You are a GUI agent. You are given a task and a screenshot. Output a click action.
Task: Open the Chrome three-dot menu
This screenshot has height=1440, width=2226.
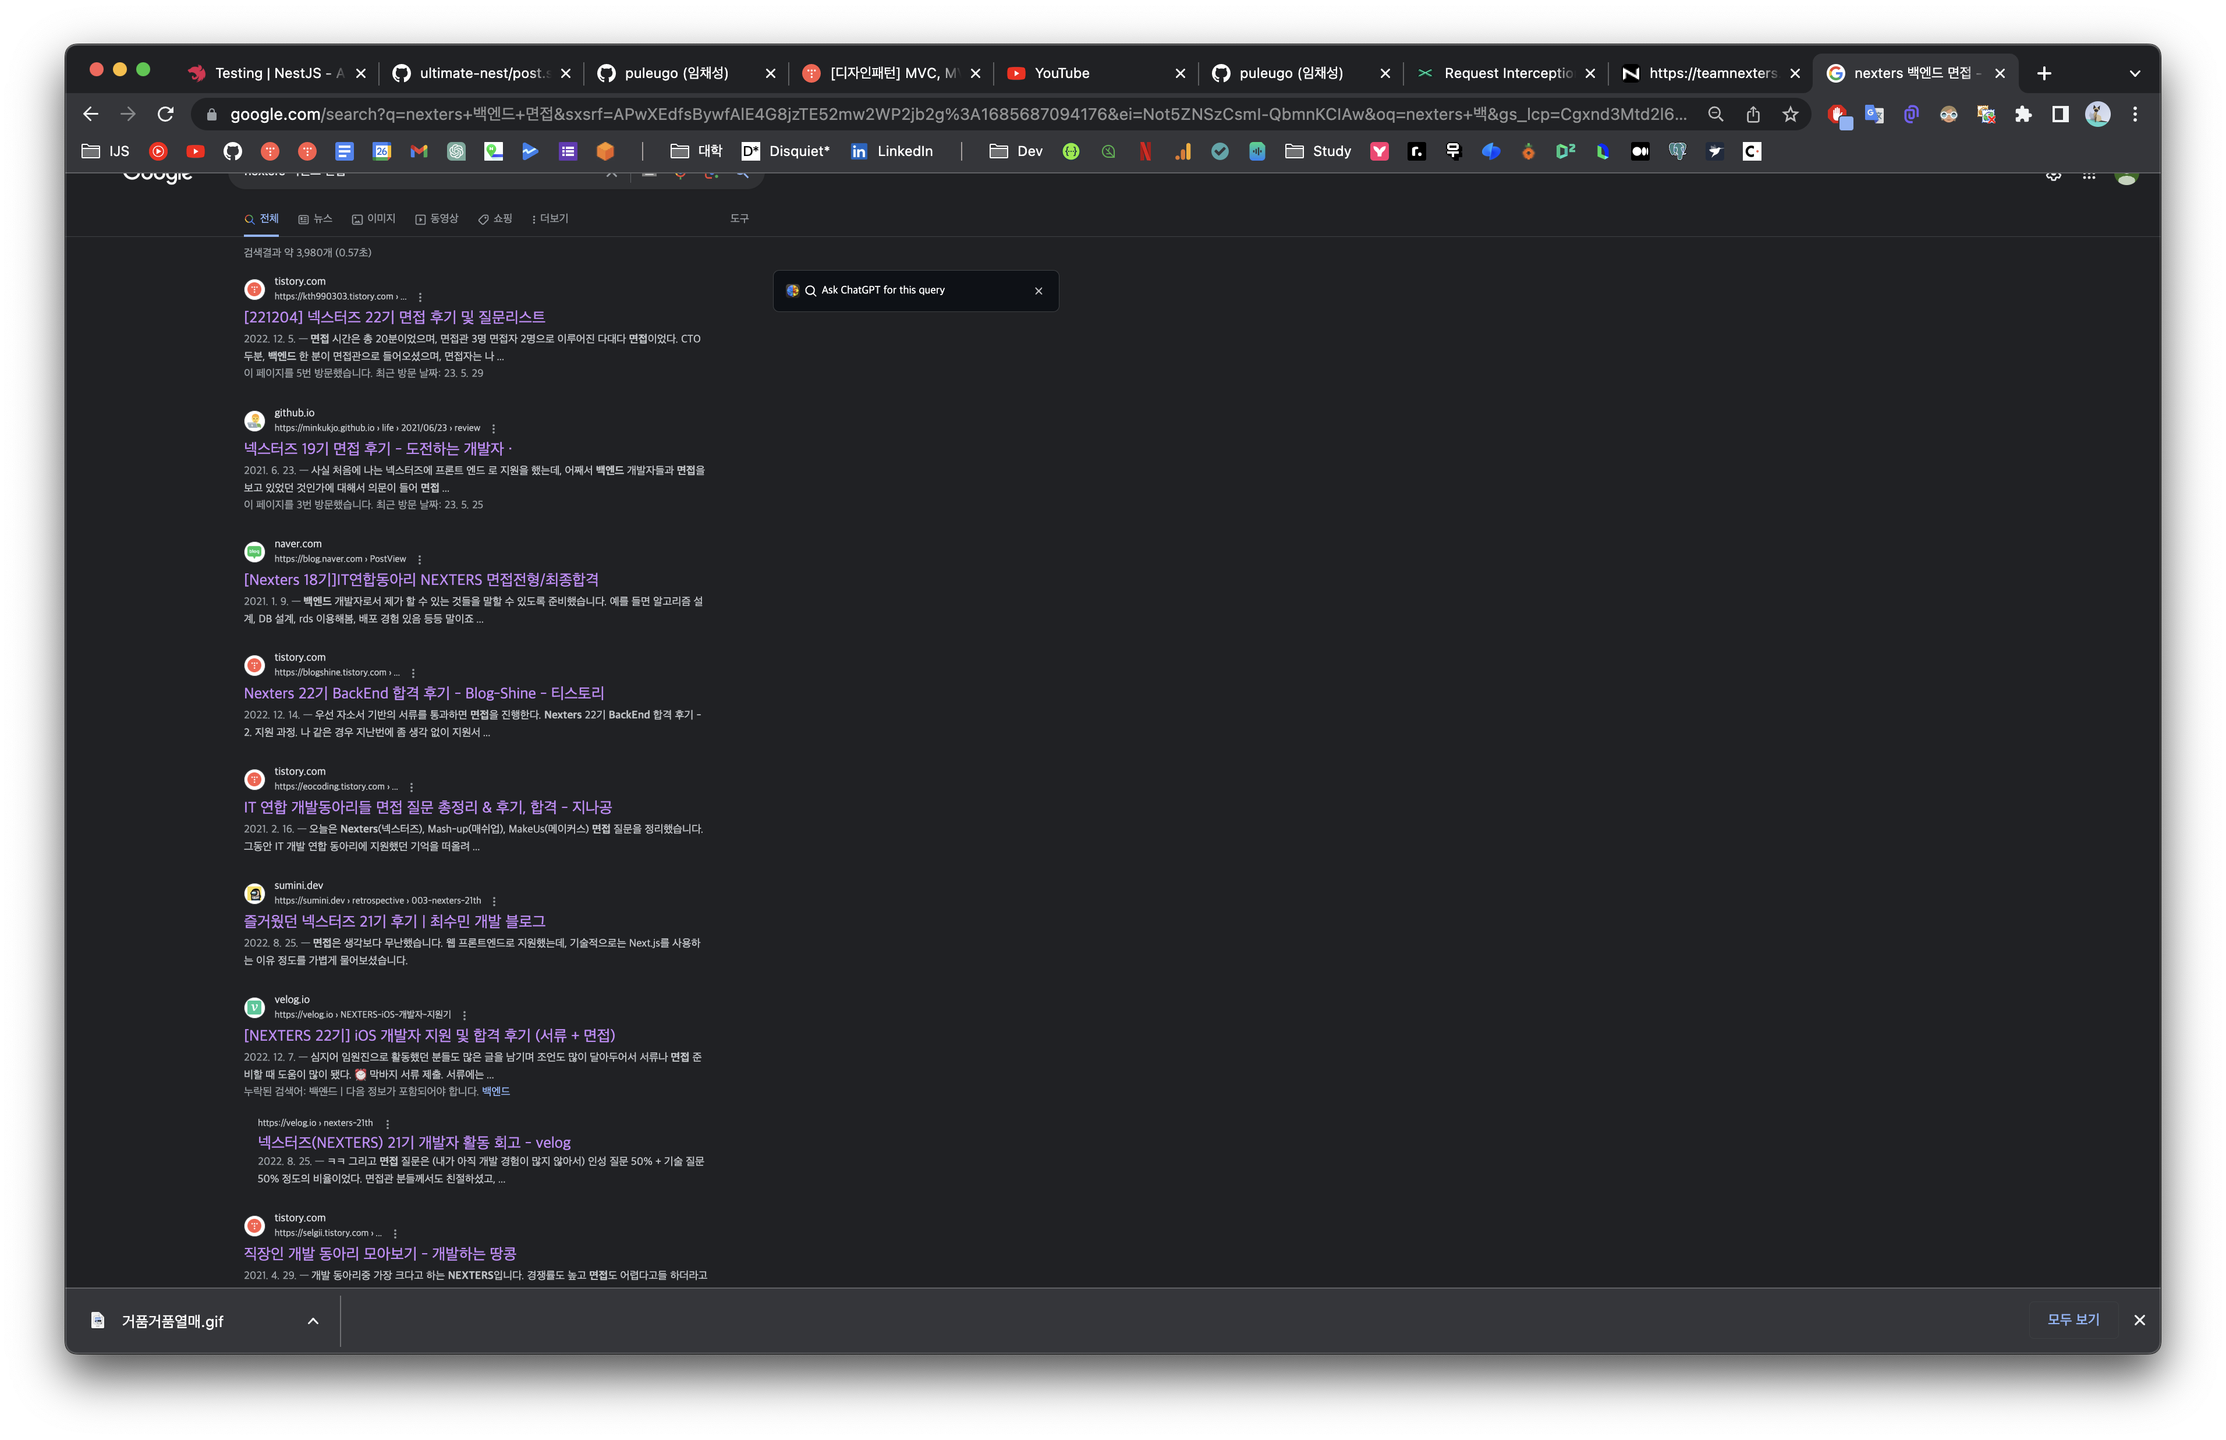(x=2135, y=114)
